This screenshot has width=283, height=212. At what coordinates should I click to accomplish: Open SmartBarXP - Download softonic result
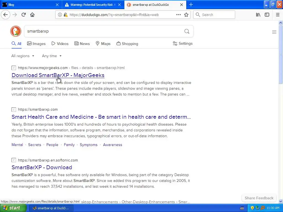coord(42,167)
